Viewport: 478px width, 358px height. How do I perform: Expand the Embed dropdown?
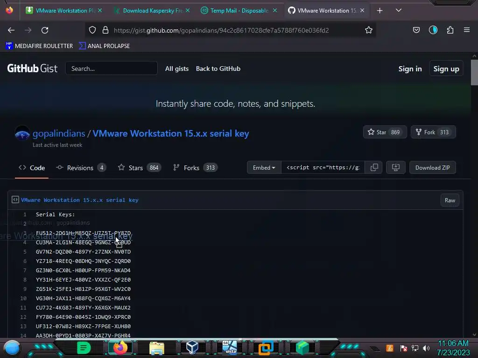[x=264, y=167]
